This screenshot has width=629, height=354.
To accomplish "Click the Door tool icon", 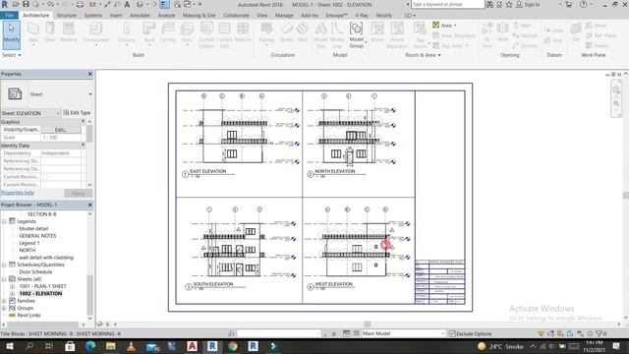I will [50, 29].
